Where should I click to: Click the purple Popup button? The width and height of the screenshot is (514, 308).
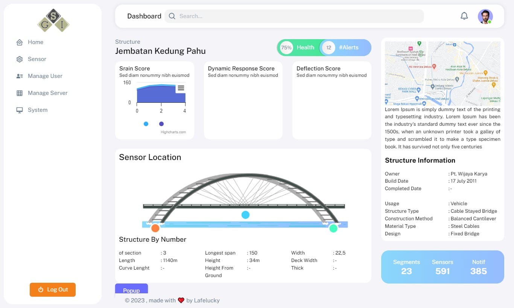(x=131, y=290)
